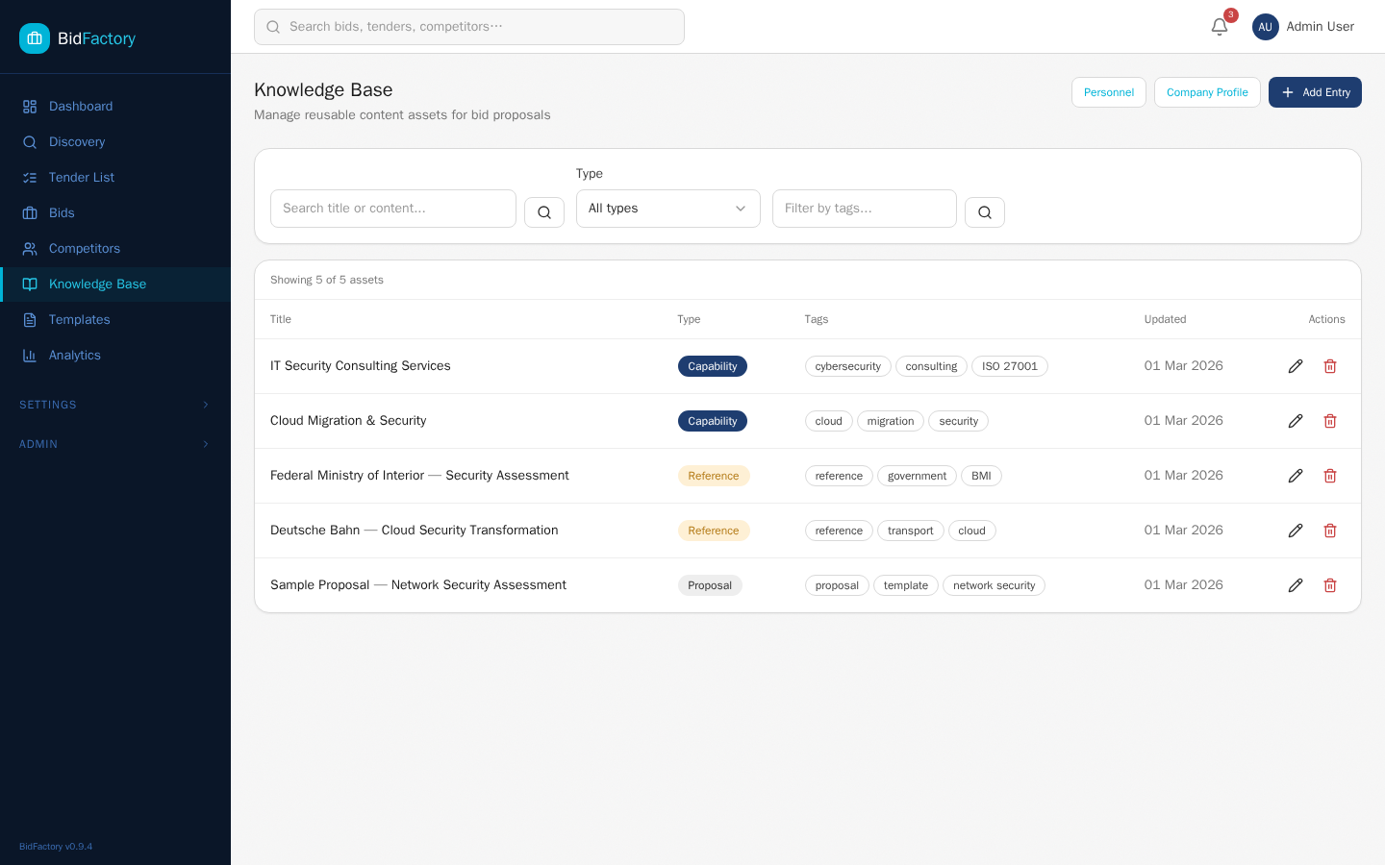Click the Updated column header
The width and height of the screenshot is (1385, 865).
1166,319
